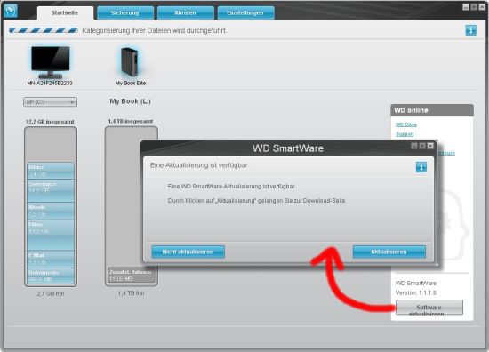Click the Zusätzl. Dateien block on My Book
The width and height of the screenshot is (489, 352).
click(x=132, y=276)
